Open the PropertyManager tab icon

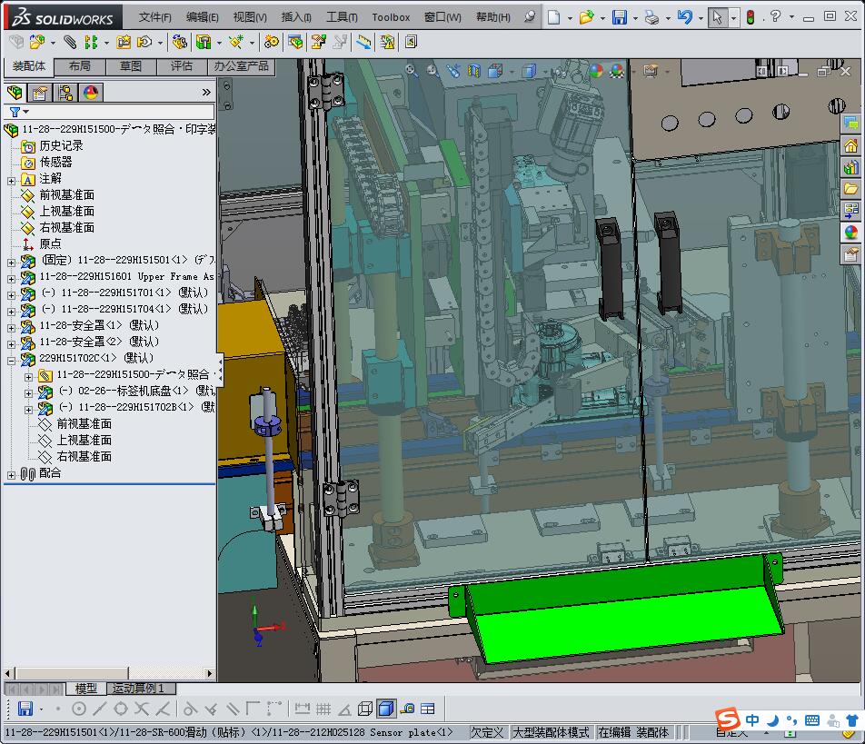40,92
